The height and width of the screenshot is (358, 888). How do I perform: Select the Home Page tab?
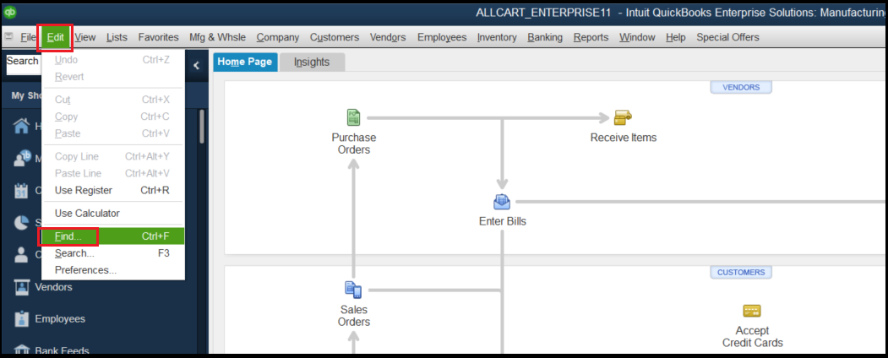coord(245,62)
